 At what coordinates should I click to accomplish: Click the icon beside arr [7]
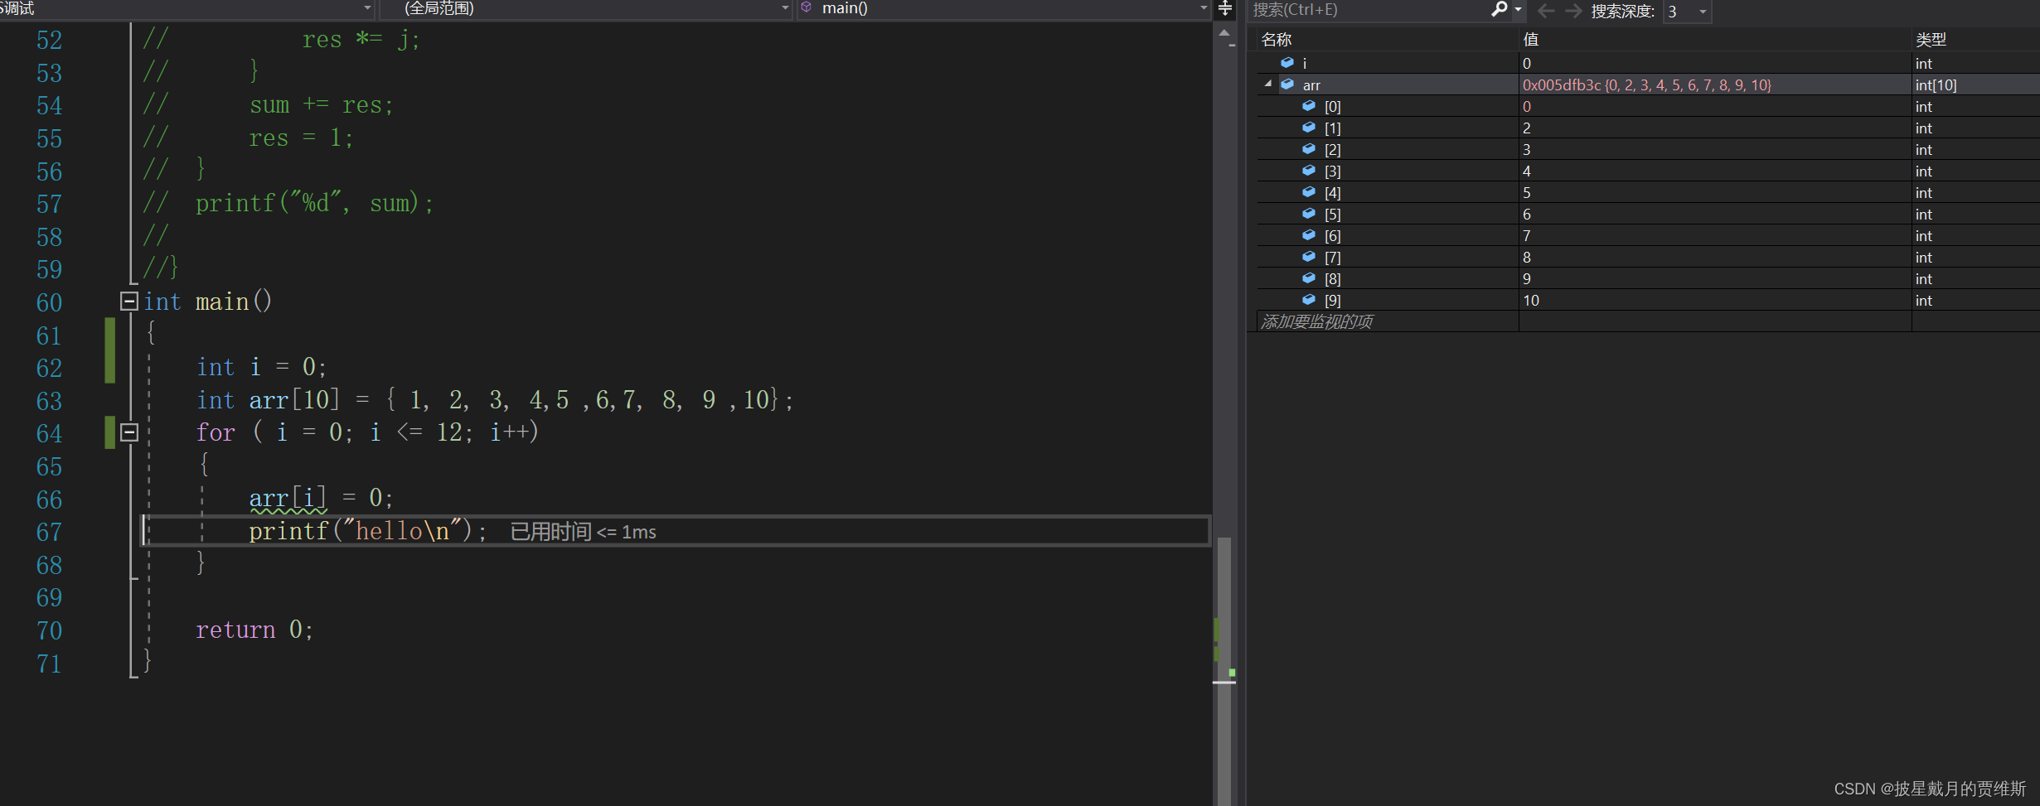pos(1309,257)
